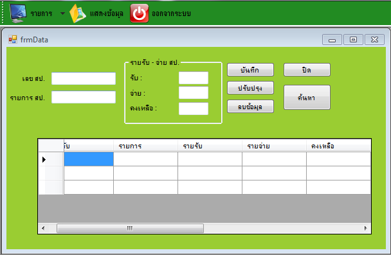
Task: Select the ออกจากระบบ menu item
Action: click(x=171, y=13)
